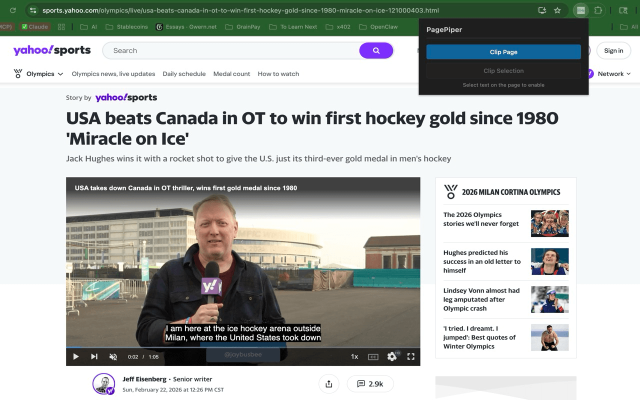Change 1x playback speed
Screen dimensions: 640x400
click(x=354, y=356)
